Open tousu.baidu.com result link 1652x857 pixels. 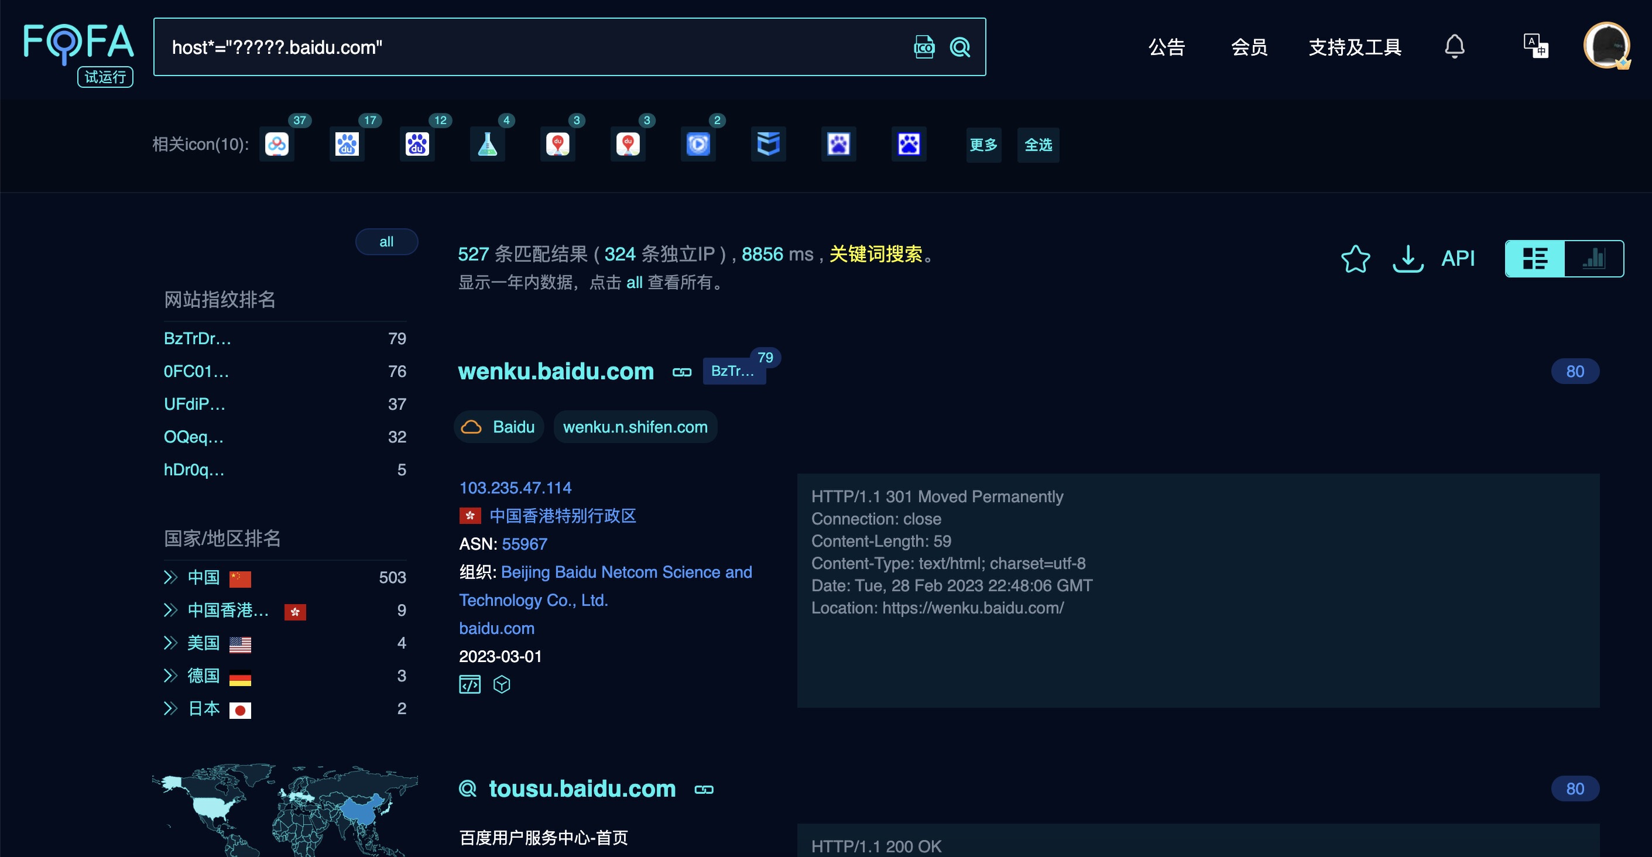pyautogui.click(x=582, y=789)
